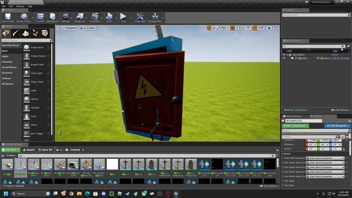Open the Cinematics toolbar icon
352x198 pixels.
coord(95,18)
